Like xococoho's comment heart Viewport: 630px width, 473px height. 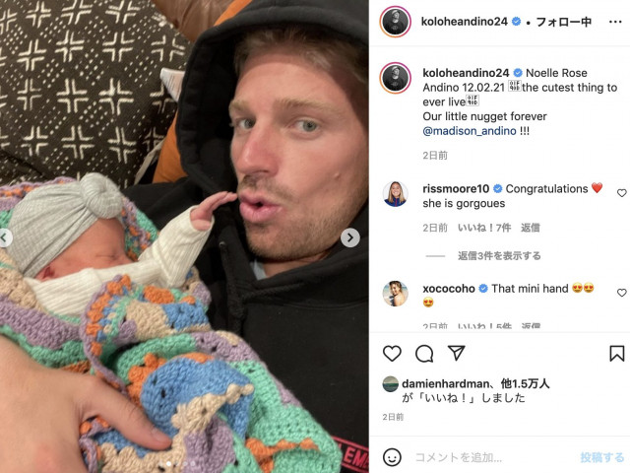click(x=621, y=293)
